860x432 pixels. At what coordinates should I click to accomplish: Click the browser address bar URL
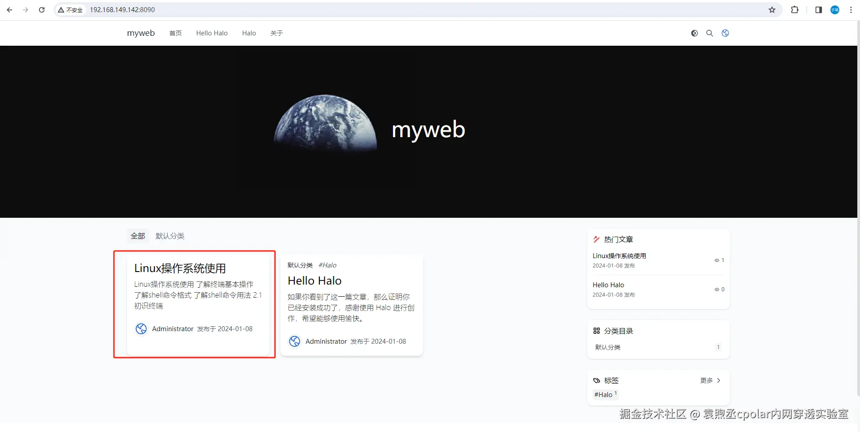coord(122,10)
